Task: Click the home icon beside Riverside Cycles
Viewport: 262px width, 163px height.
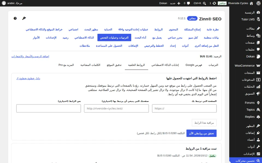Action: (x=251, y=3)
